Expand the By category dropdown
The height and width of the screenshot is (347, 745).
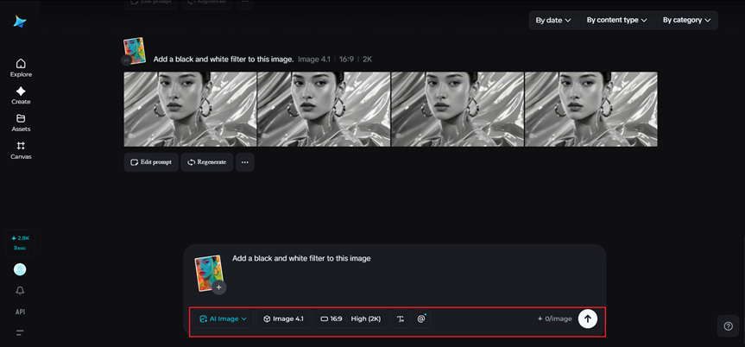point(686,20)
